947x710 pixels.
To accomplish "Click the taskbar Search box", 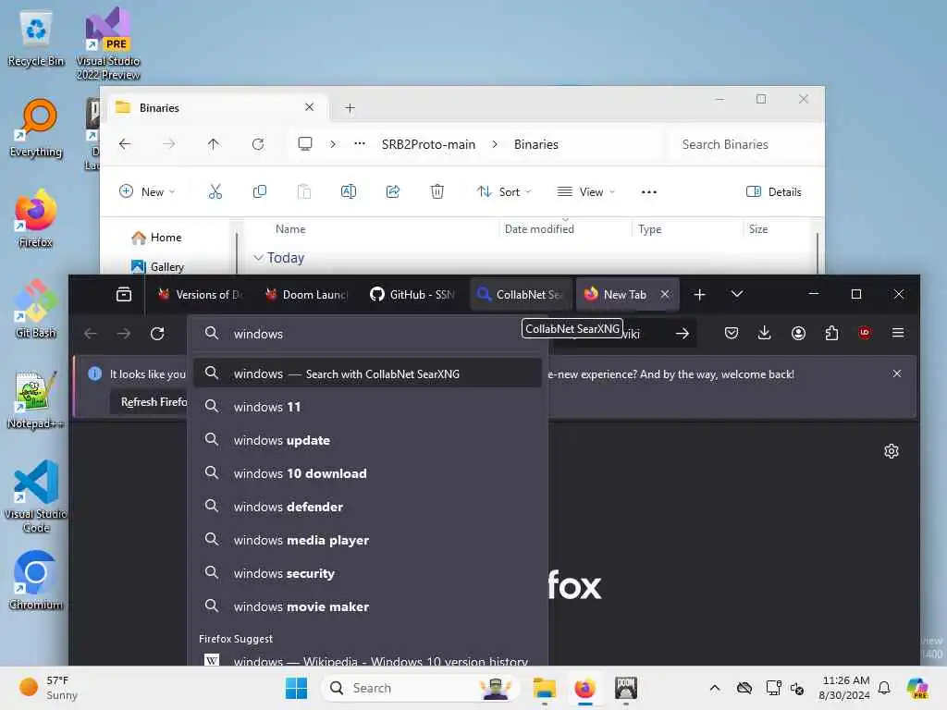I will click(x=423, y=688).
